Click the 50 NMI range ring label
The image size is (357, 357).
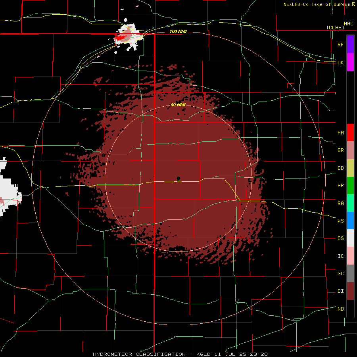tap(178, 105)
